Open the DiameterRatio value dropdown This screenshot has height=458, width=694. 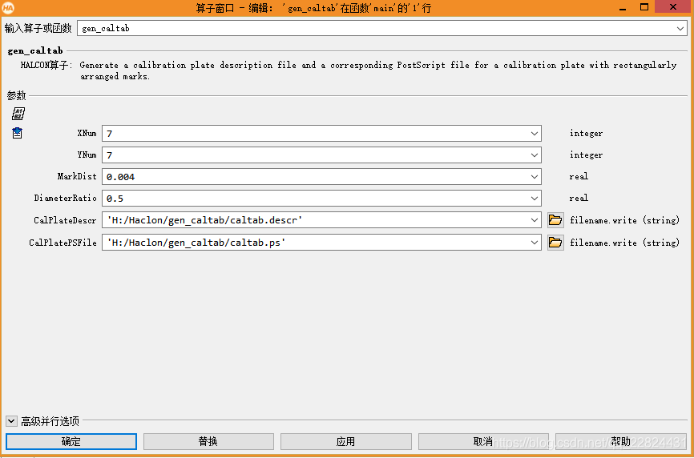pos(535,199)
